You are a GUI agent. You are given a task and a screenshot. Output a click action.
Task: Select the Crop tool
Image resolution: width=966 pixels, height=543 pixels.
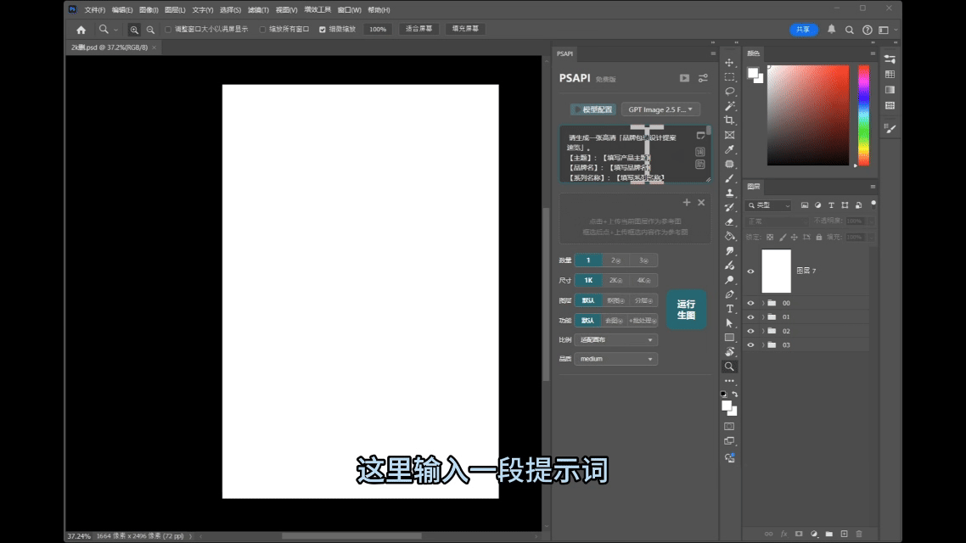pos(729,120)
